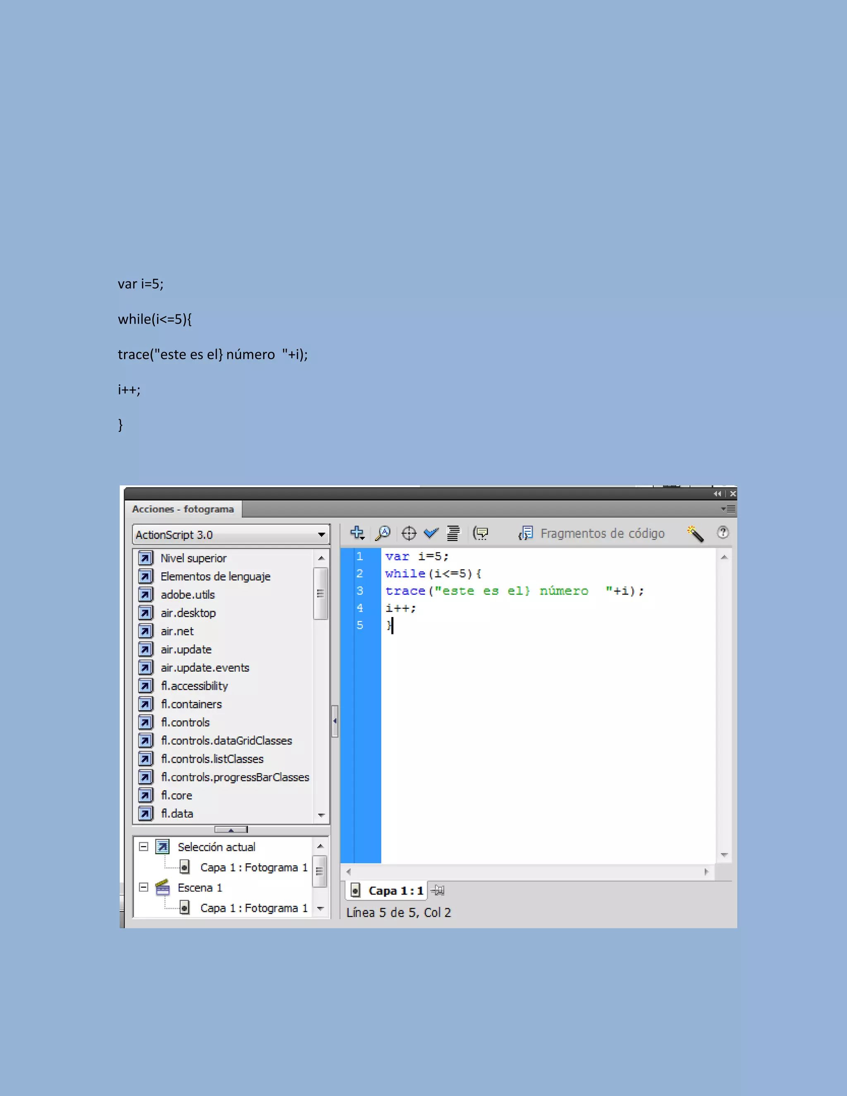Open the fl.controls package
The width and height of the screenshot is (847, 1096).
click(185, 722)
